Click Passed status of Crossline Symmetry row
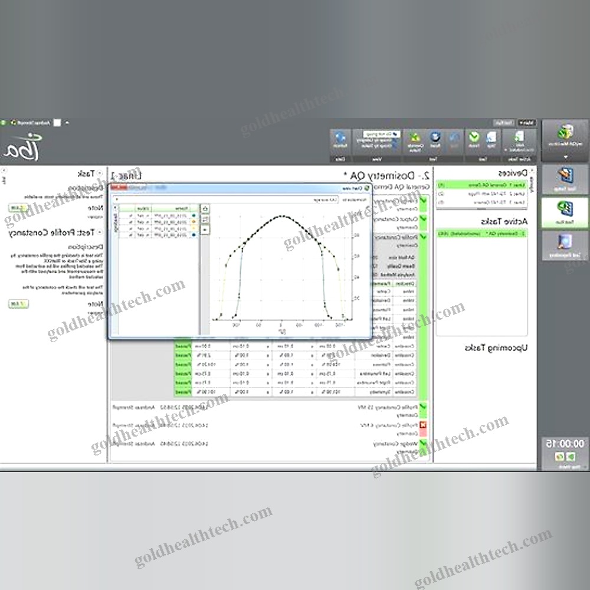590x590 pixels. pos(183,392)
